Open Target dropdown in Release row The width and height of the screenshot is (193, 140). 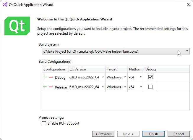(124, 87)
